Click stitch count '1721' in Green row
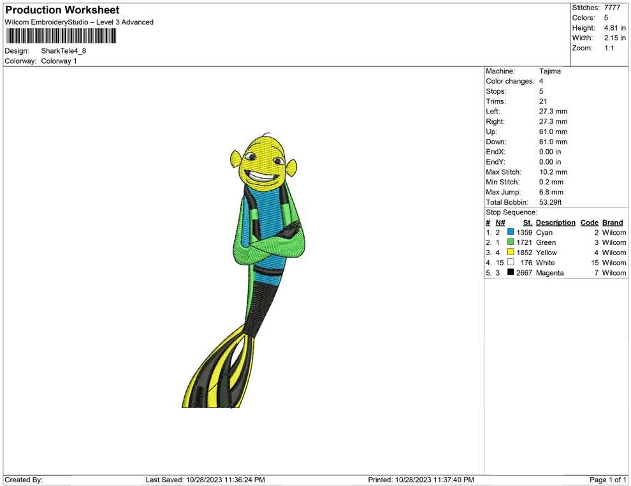 pyautogui.click(x=525, y=242)
